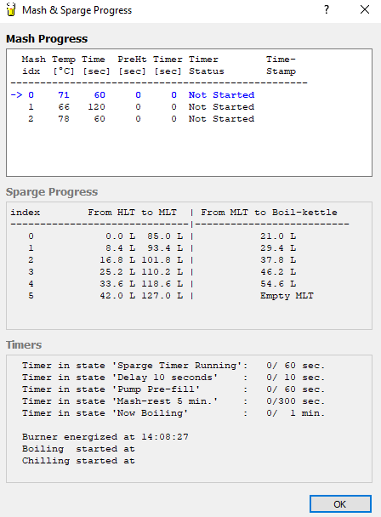This screenshot has height=517, width=381.
Task: Select mash row idx 1 at 66°C
Action: point(141,107)
